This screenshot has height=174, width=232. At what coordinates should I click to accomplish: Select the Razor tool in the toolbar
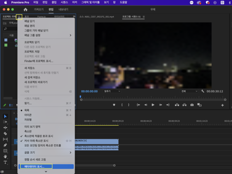click(x=5, y=133)
